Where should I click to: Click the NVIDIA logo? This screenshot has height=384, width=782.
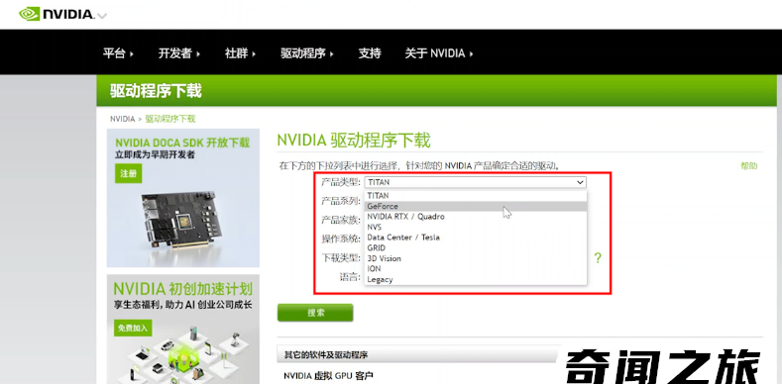point(56,14)
